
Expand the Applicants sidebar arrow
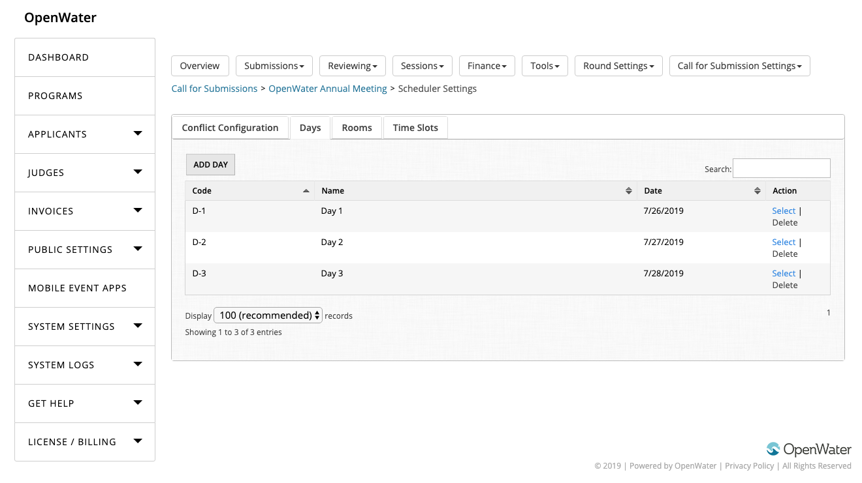[x=138, y=134]
